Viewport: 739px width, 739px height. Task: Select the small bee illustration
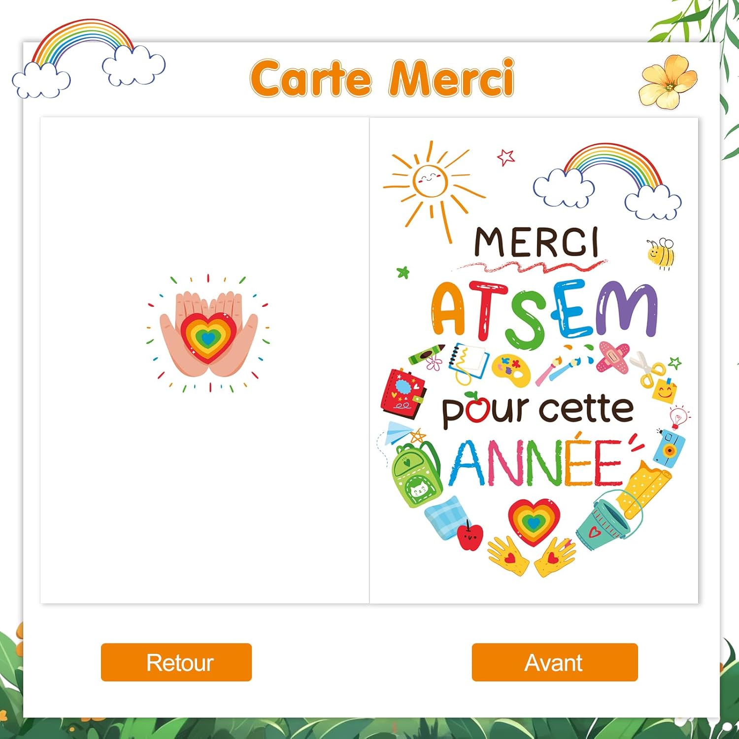(x=661, y=253)
